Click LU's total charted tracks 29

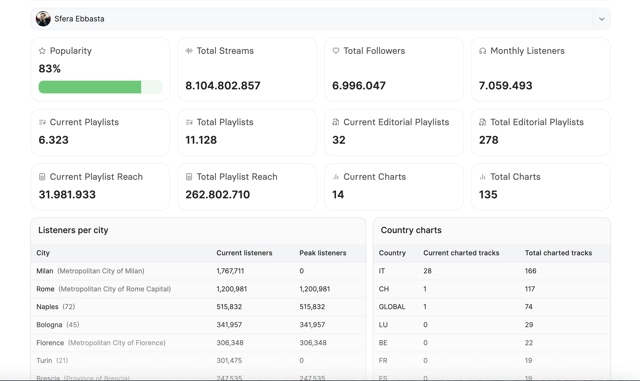(529, 325)
